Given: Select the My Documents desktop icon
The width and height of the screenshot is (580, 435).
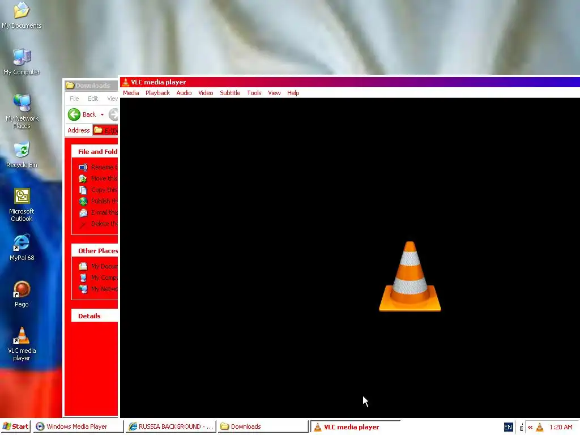Looking at the screenshot, I should click(x=22, y=15).
